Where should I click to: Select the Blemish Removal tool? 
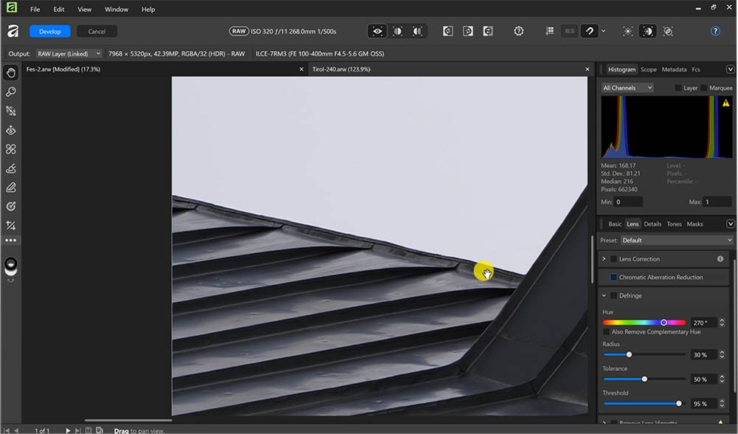(11, 148)
